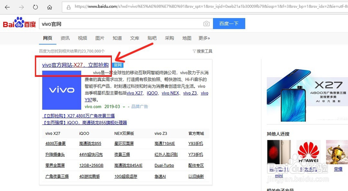Open the 4800万像素 link

tap(55, 144)
